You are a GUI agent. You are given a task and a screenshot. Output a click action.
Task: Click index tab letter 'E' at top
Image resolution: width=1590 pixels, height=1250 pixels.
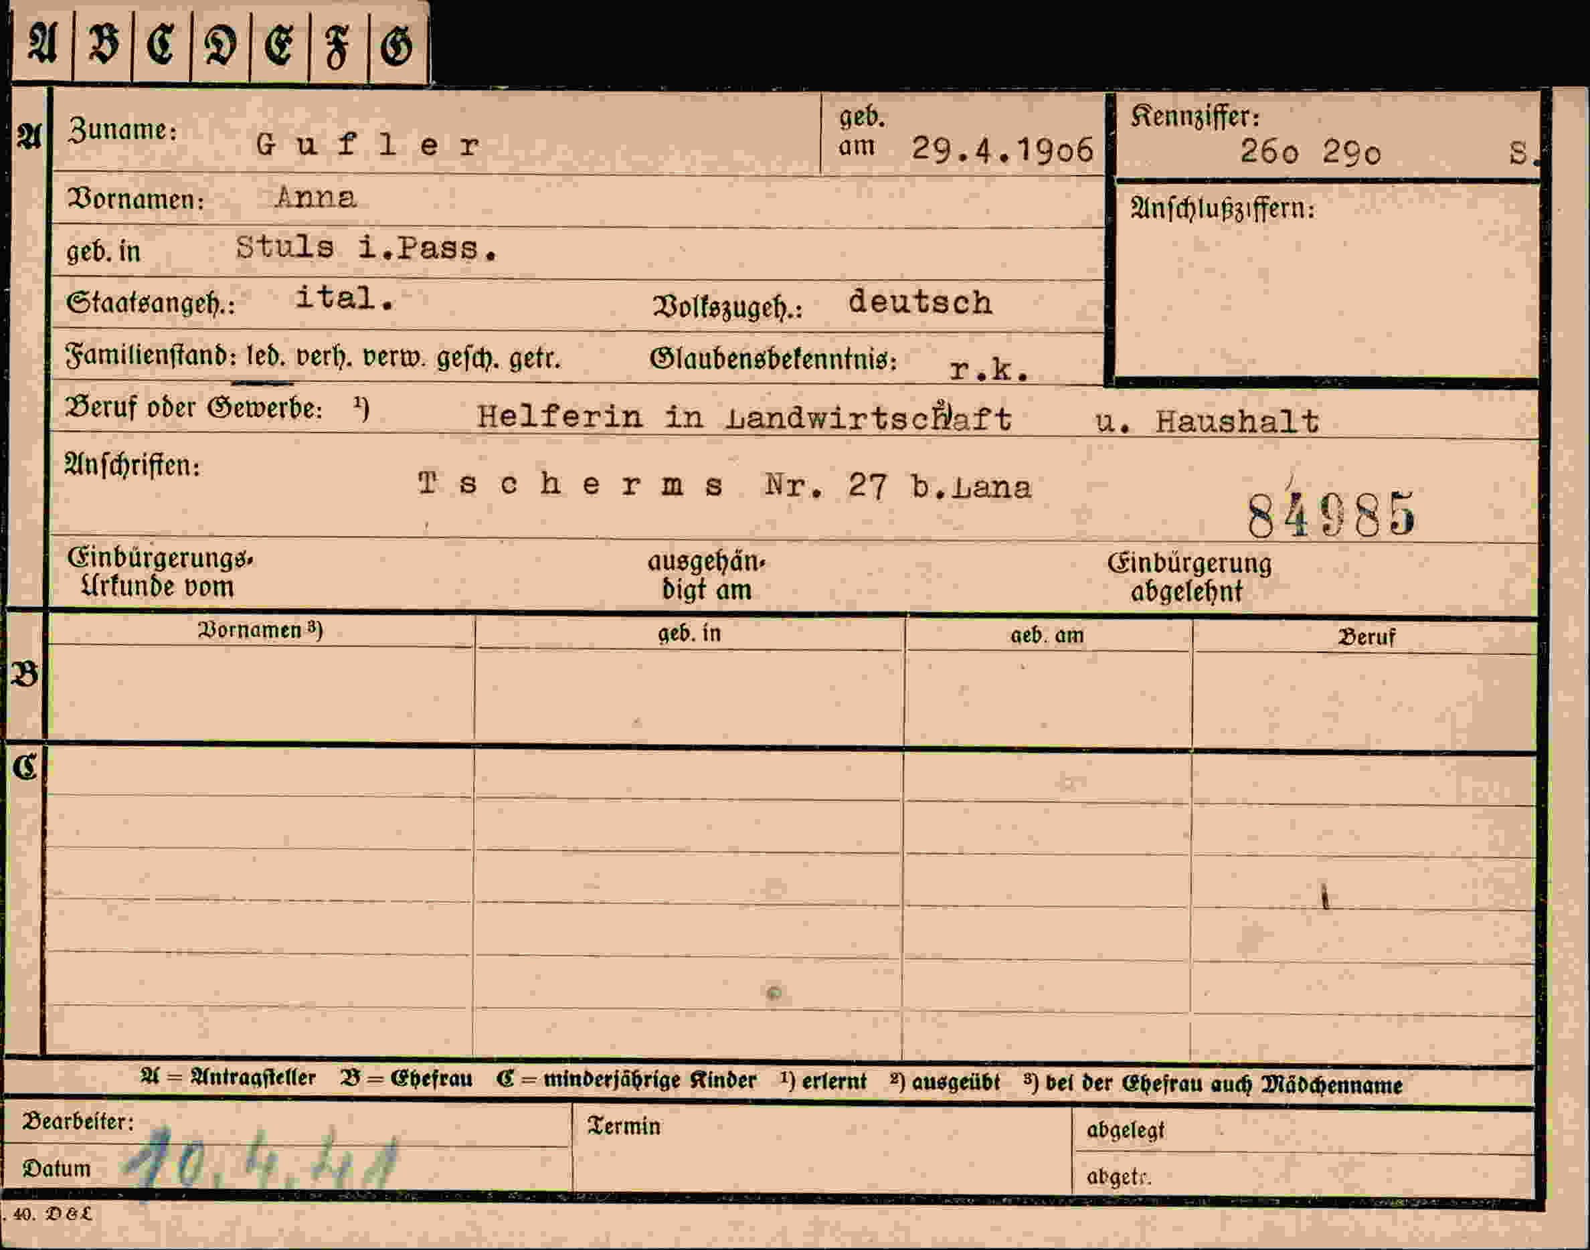(279, 44)
